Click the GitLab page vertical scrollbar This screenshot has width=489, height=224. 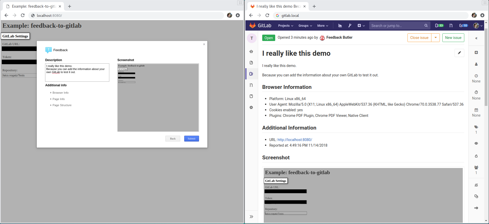pos(486,67)
